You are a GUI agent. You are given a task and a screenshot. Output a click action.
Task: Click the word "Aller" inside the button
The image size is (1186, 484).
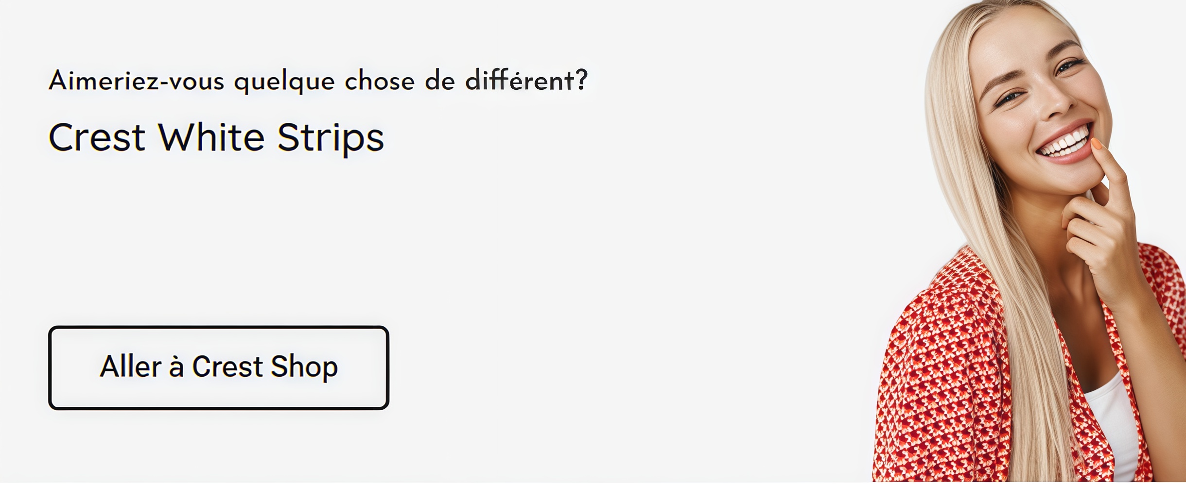coord(130,367)
